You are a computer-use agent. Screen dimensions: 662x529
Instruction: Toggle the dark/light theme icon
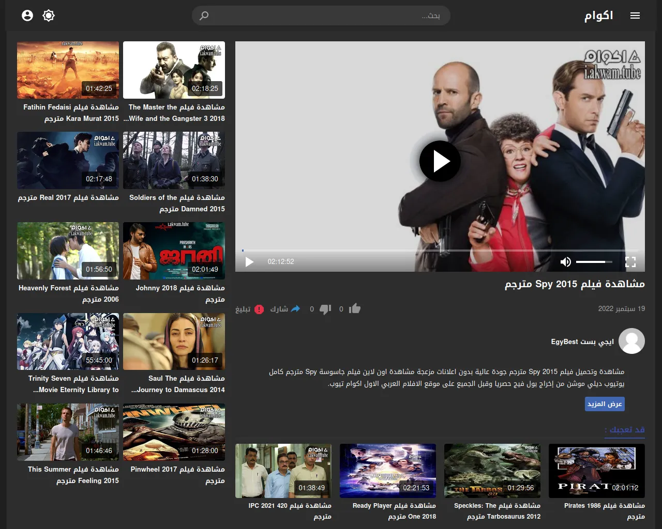pos(49,15)
